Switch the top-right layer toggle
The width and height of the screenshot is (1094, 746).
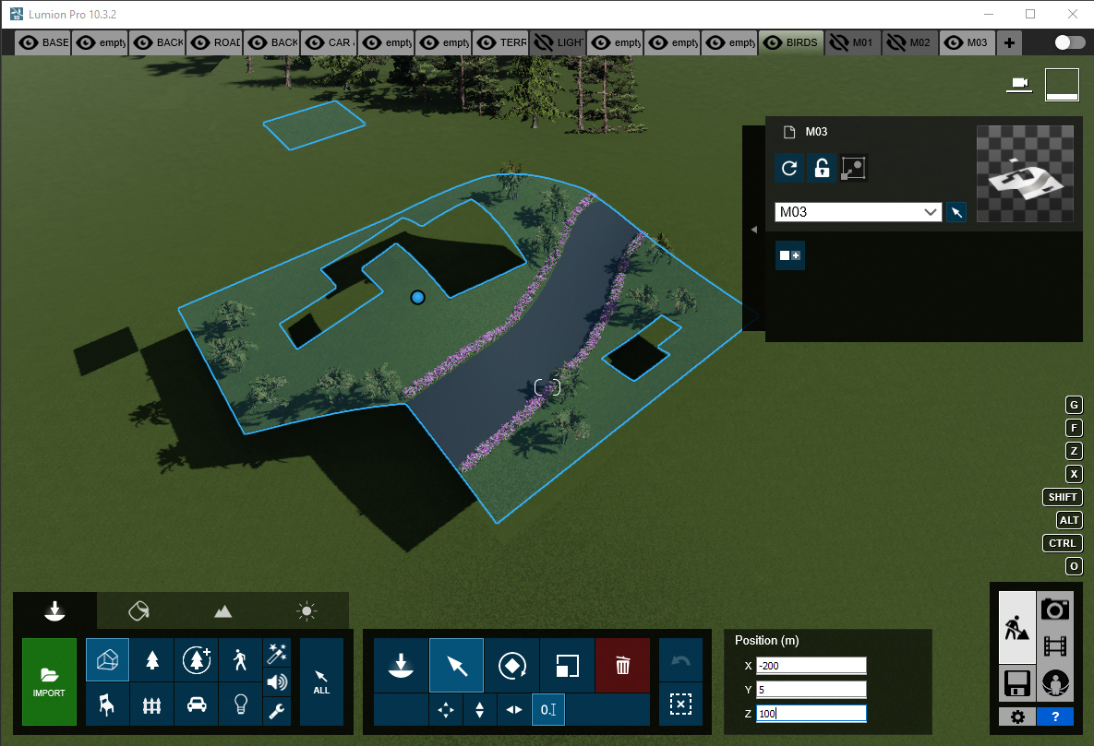point(1069,42)
